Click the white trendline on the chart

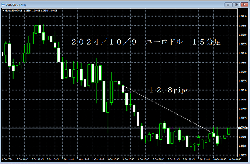[x=168, y=109]
